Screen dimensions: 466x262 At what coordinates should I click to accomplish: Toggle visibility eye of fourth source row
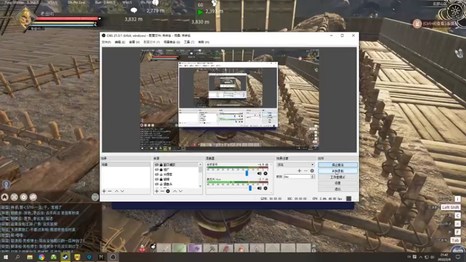[157, 179]
